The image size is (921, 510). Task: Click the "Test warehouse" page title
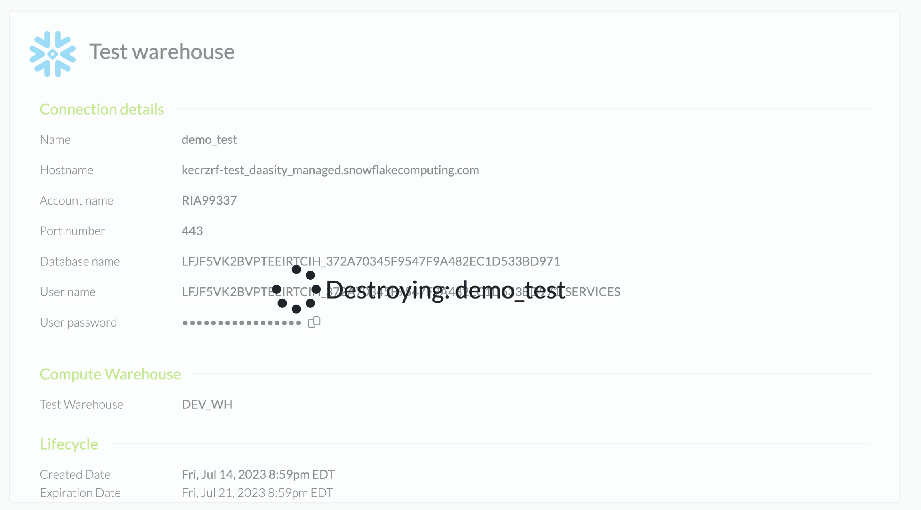click(x=161, y=52)
